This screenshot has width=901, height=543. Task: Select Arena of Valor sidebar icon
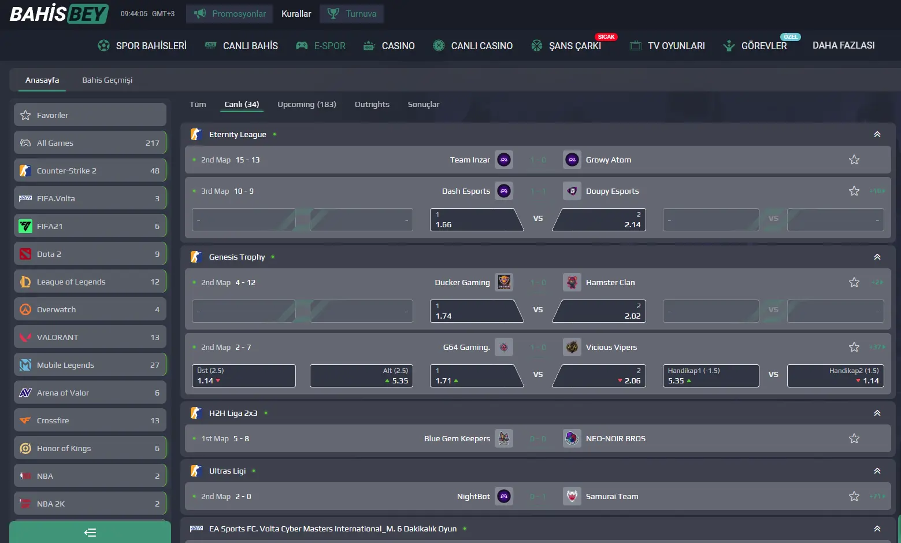(25, 393)
